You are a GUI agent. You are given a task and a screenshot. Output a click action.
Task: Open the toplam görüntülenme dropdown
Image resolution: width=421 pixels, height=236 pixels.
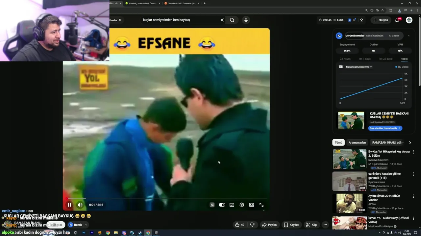pos(359,67)
